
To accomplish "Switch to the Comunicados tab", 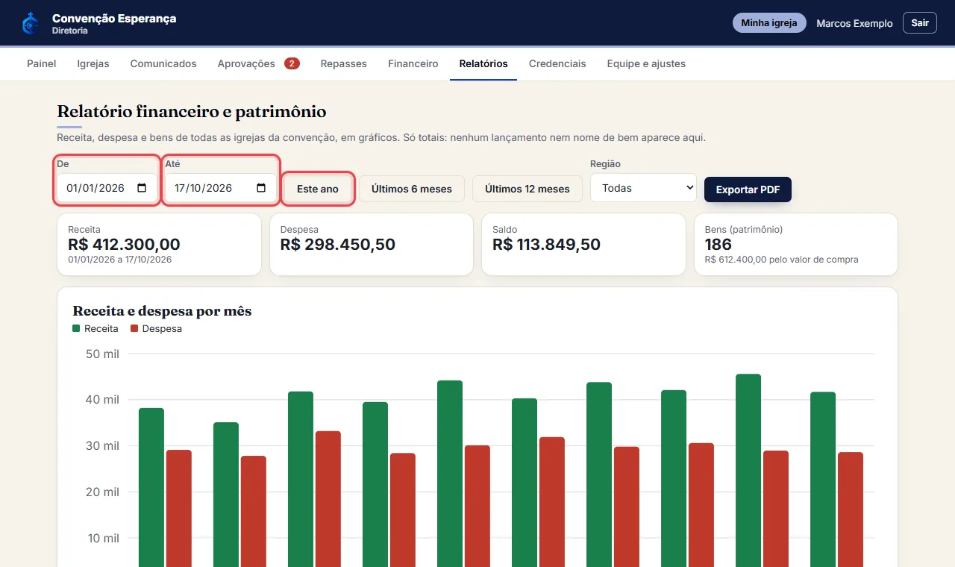I will (x=163, y=63).
